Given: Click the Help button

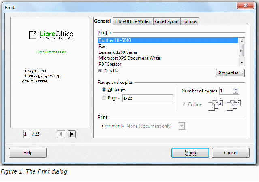Looking at the screenshot, I should click(x=28, y=153).
